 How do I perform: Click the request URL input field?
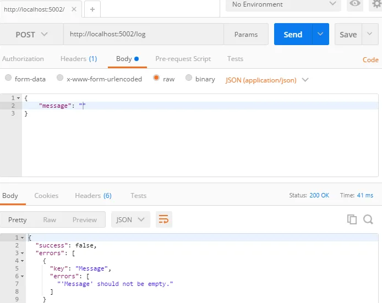[x=143, y=34]
